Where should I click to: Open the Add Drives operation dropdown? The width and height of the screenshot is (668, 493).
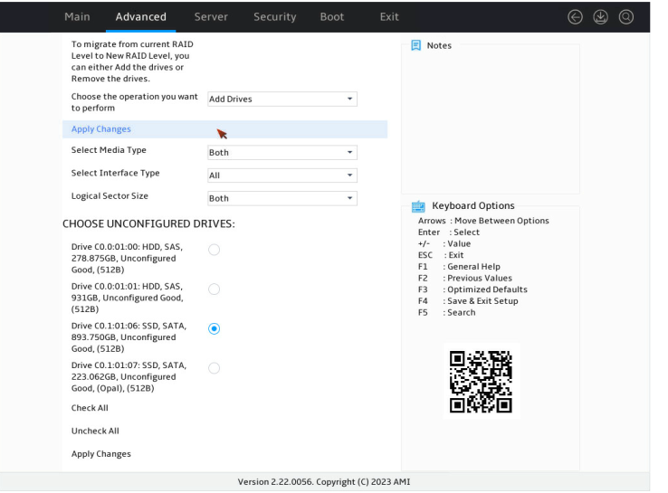click(282, 99)
